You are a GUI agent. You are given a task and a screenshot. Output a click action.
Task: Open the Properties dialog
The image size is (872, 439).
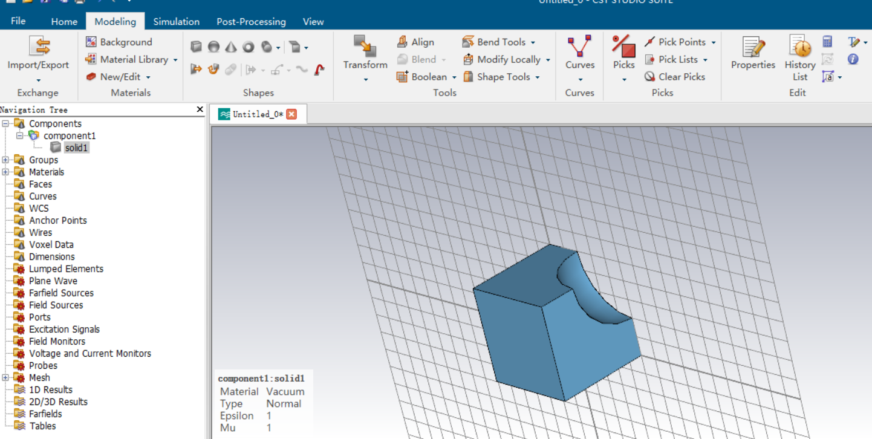pyautogui.click(x=753, y=54)
